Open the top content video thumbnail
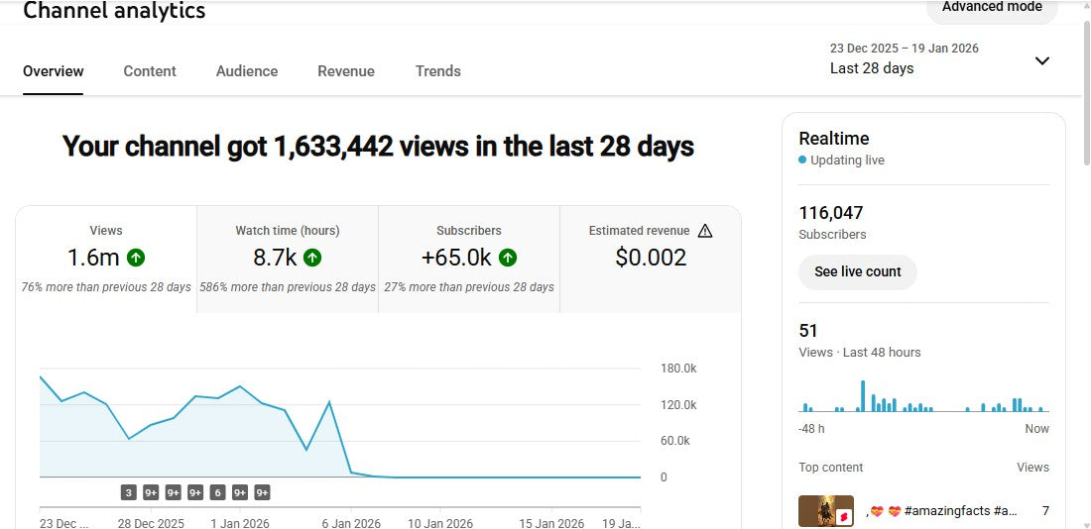The width and height of the screenshot is (1091, 529). pyautogui.click(x=825, y=511)
